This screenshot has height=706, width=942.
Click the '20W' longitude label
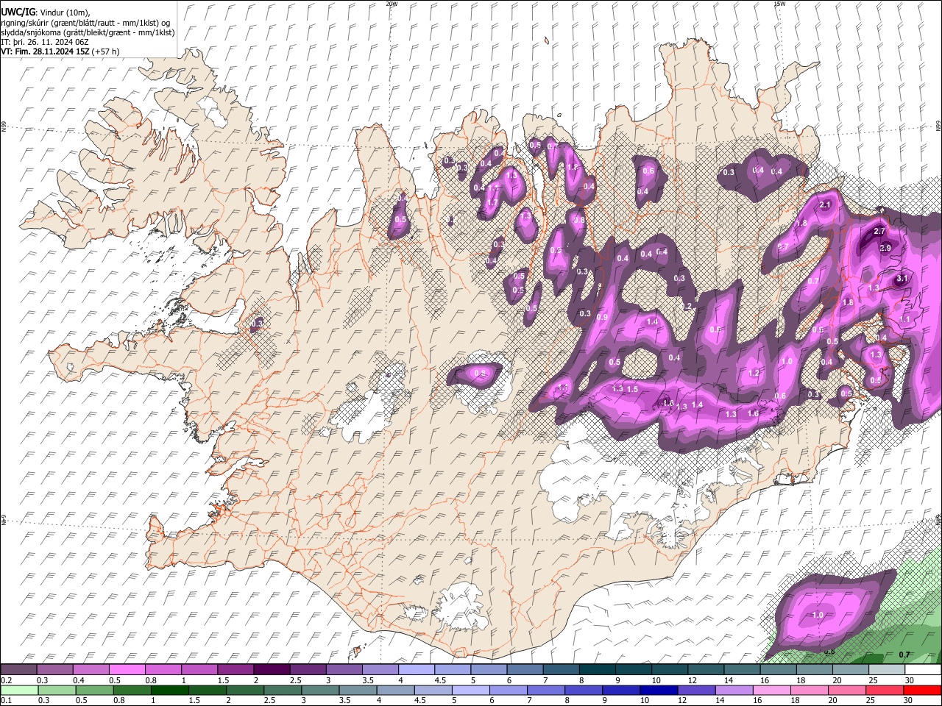pyautogui.click(x=392, y=3)
